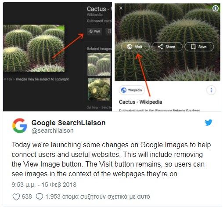Select the second related cactus thumbnail
This screenshot has height=207, width=223.
coord(99,89)
